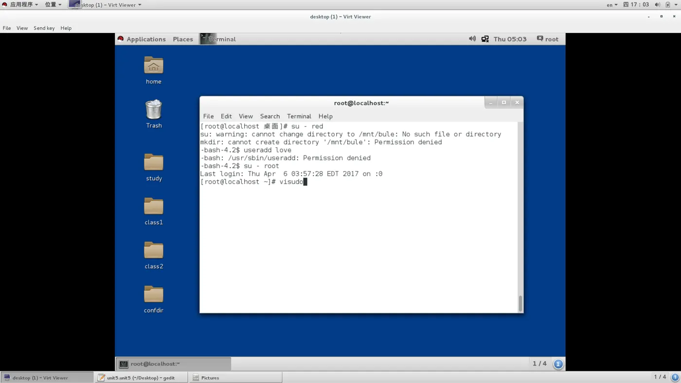Image resolution: width=681 pixels, height=383 pixels.
Task: Click the guest workspace switcher round icon
Action: [x=558, y=364]
